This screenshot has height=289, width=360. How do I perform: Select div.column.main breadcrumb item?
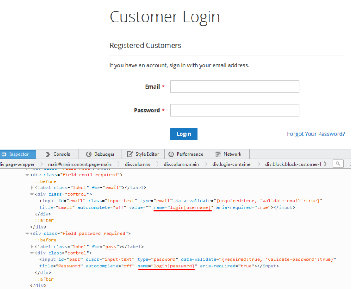pyautogui.click(x=181, y=164)
